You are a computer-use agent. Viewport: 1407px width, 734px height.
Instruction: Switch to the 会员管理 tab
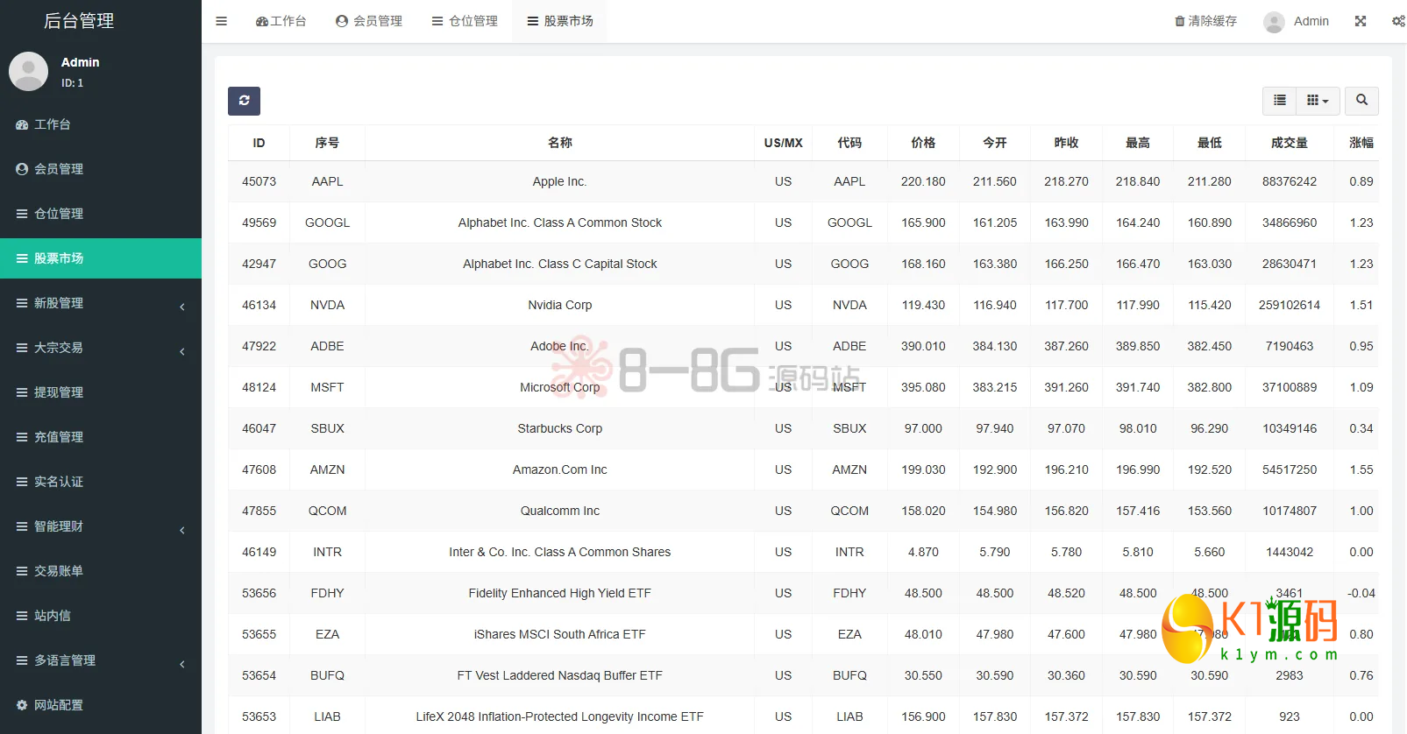pos(369,21)
